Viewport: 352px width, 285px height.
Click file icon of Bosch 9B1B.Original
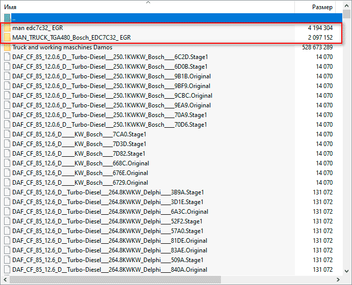click(x=7, y=76)
